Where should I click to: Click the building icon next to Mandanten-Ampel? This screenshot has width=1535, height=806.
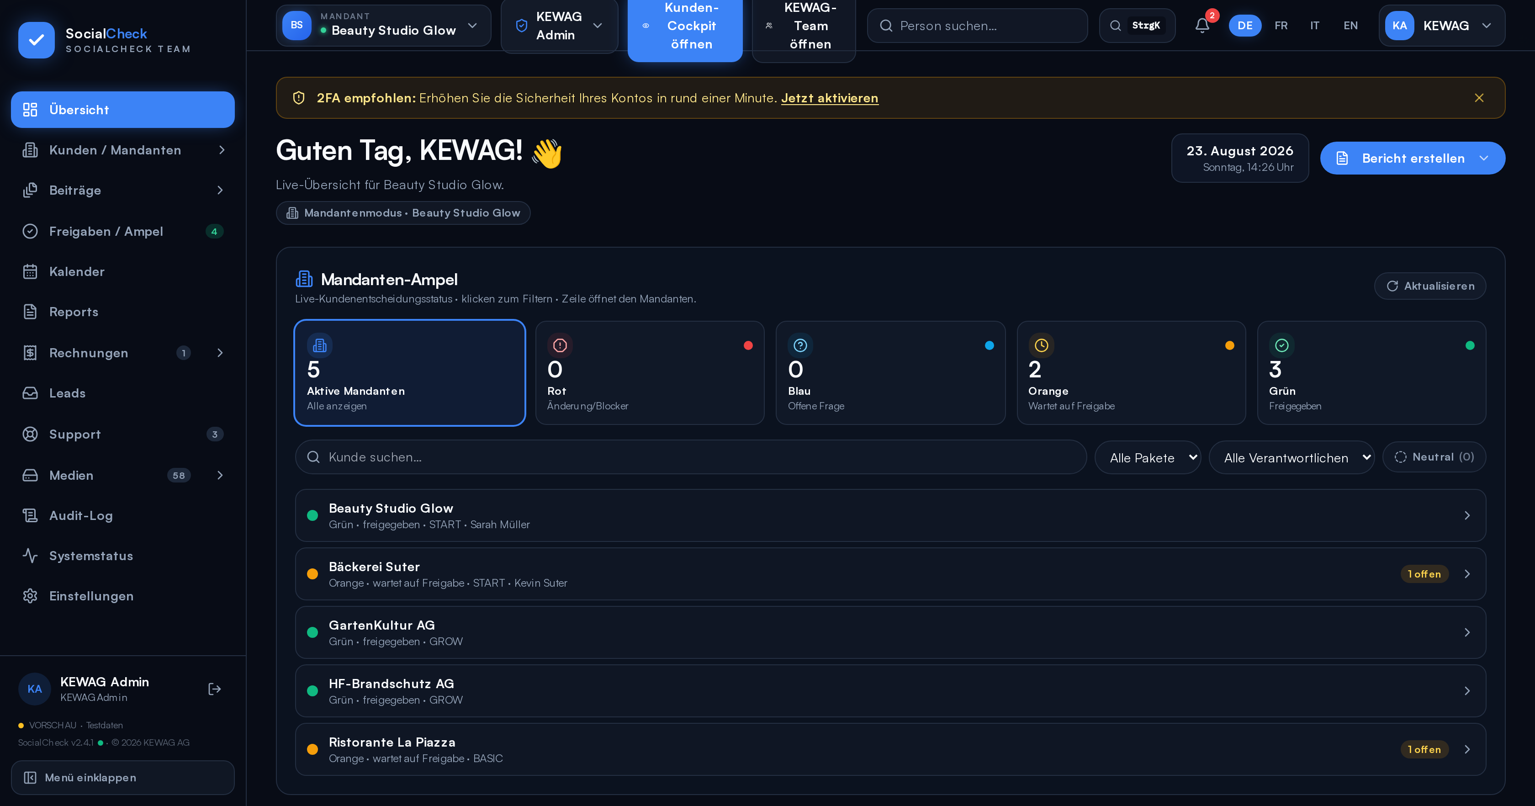coord(304,279)
